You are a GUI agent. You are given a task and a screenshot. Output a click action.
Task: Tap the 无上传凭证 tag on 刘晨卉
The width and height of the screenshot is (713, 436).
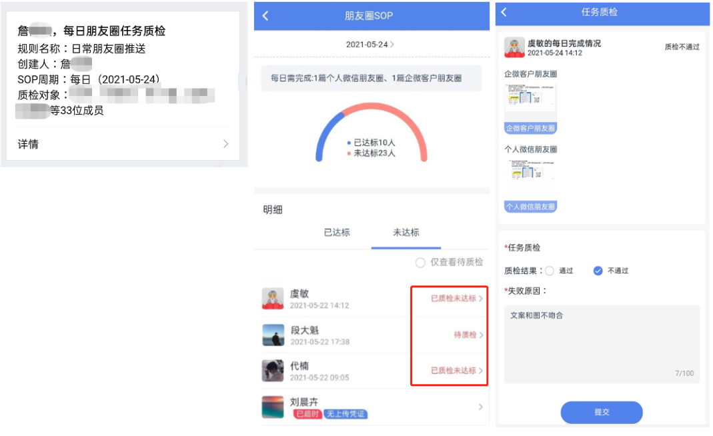[345, 414]
